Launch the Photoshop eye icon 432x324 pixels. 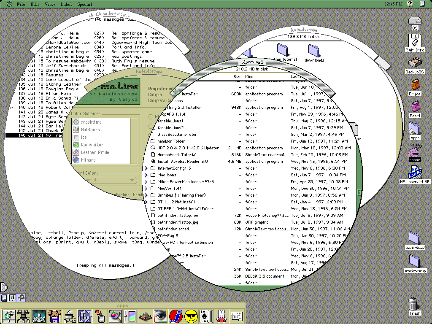(161, 316)
